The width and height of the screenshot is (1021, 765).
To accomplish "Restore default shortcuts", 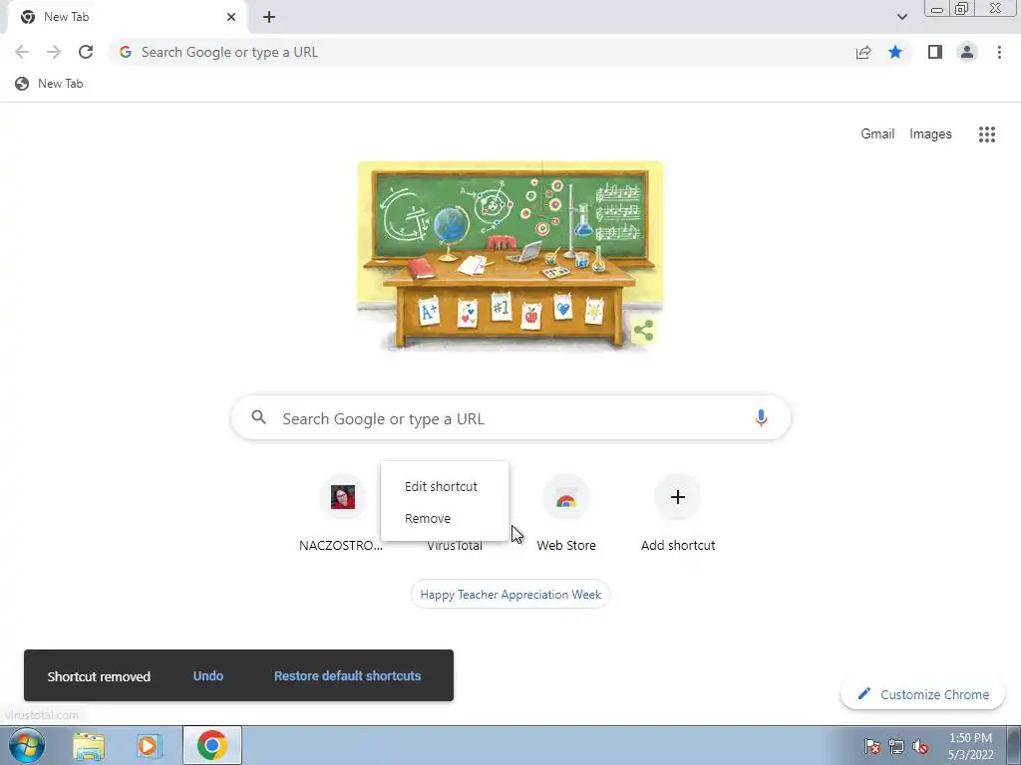I will pos(347,676).
